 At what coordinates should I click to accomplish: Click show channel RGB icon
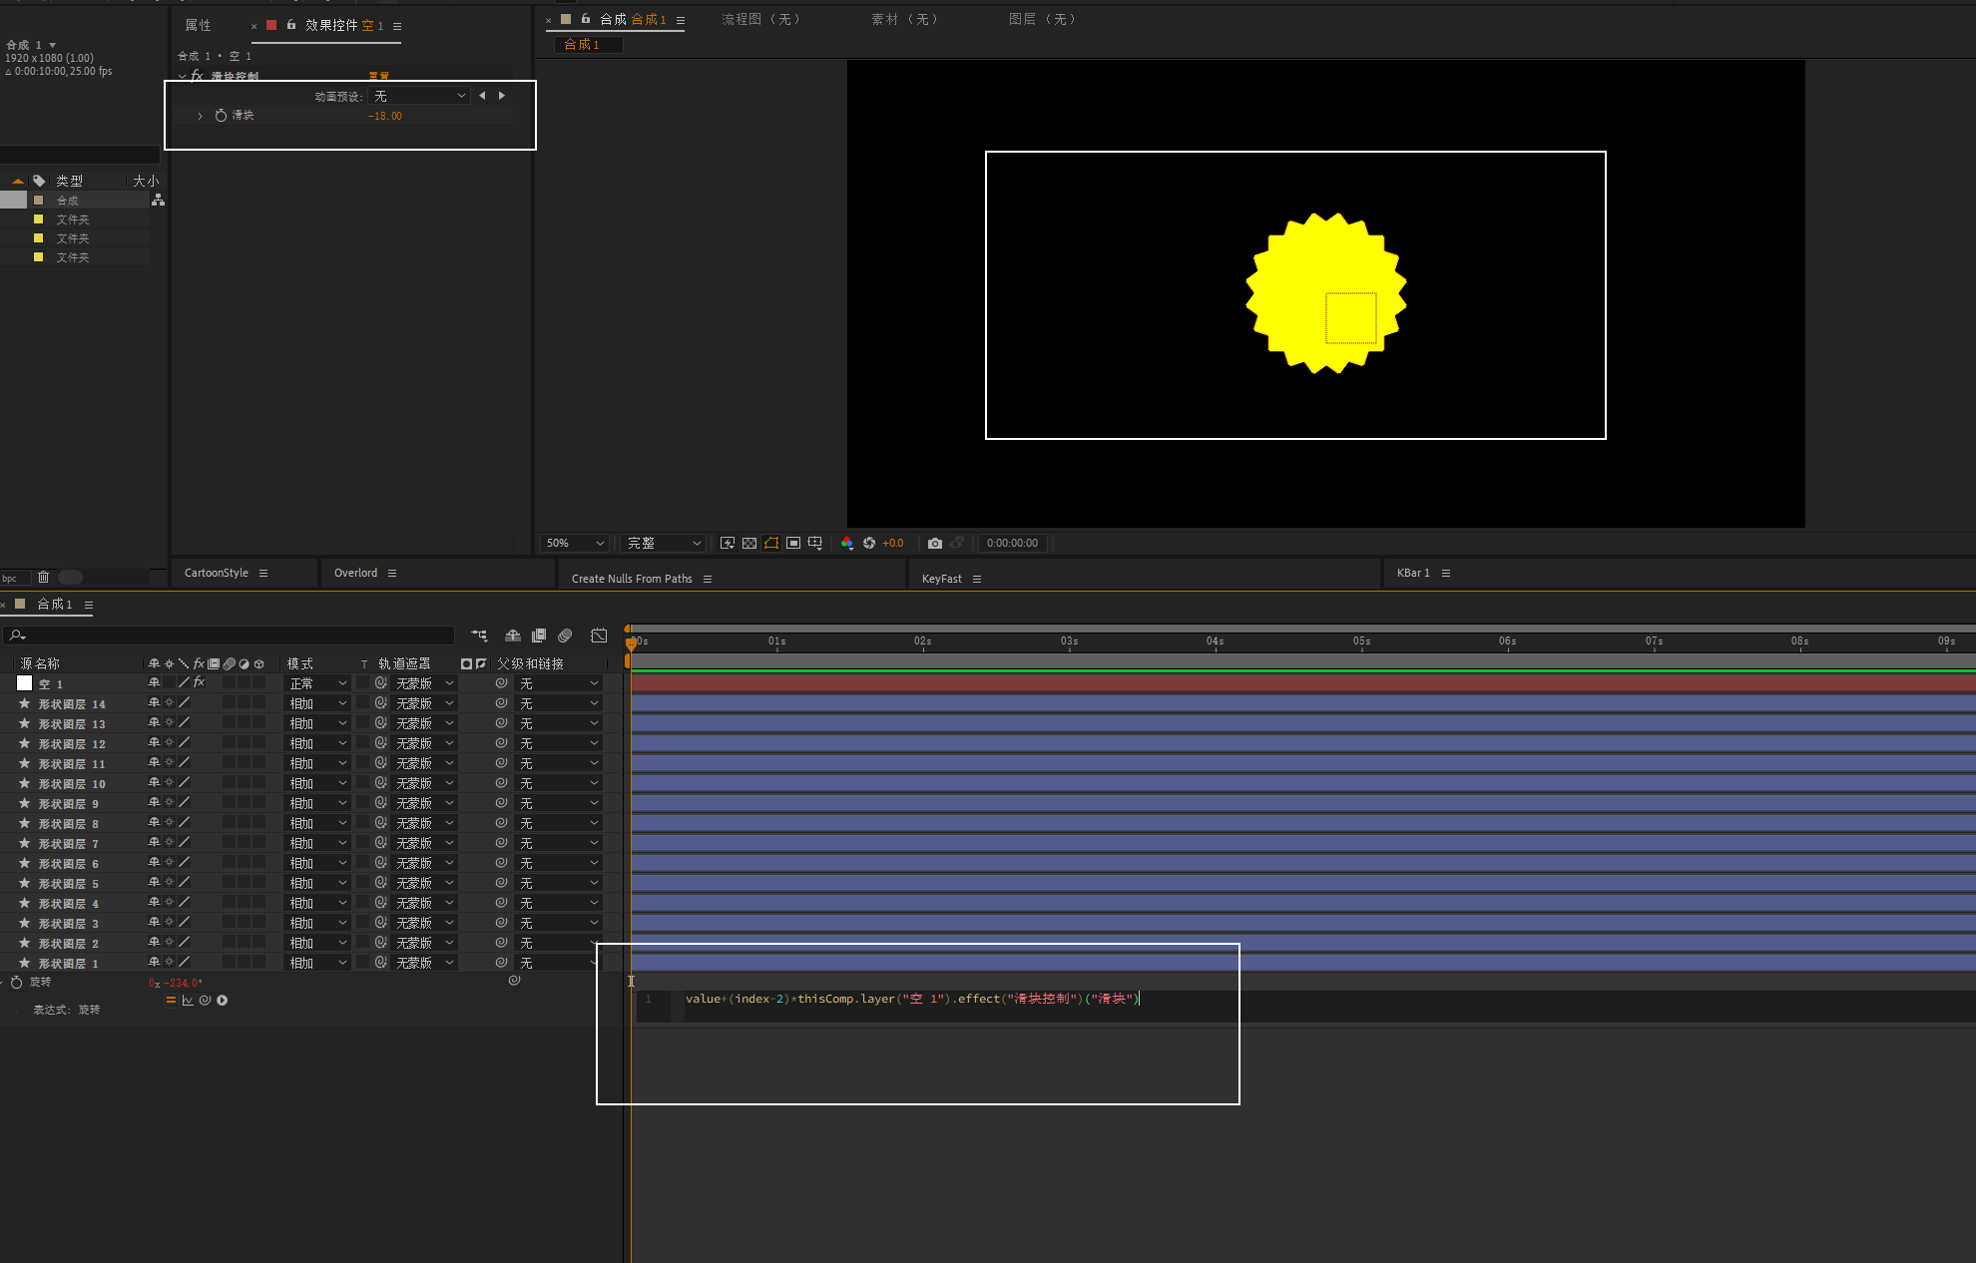point(847,544)
